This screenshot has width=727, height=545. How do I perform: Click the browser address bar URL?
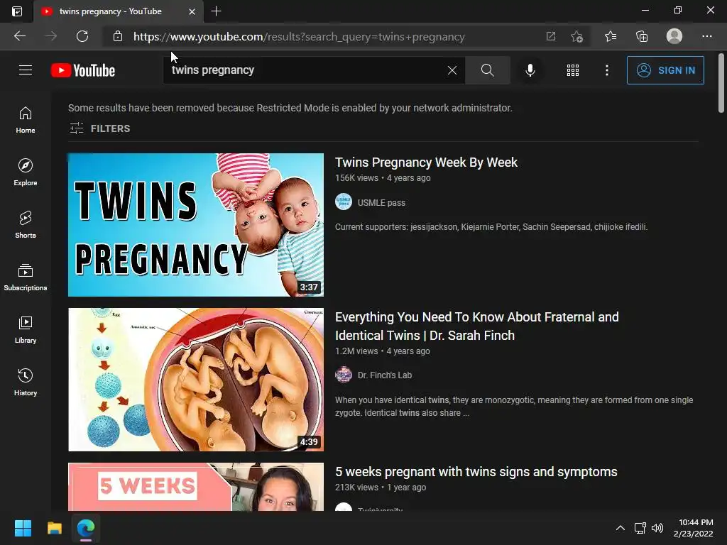coord(299,37)
